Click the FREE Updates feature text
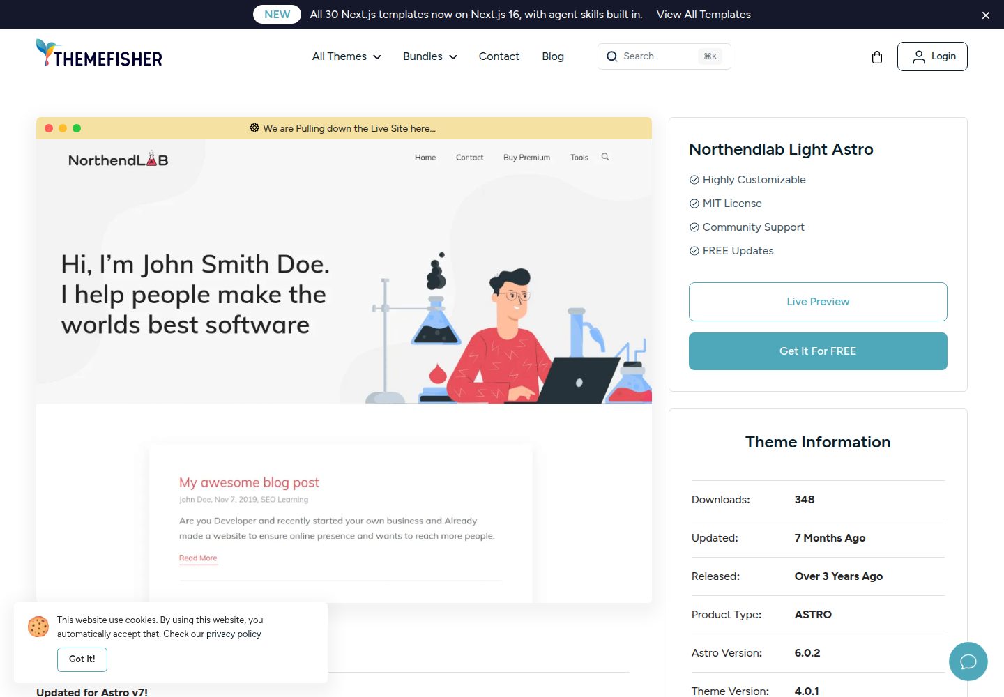 (738, 251)
